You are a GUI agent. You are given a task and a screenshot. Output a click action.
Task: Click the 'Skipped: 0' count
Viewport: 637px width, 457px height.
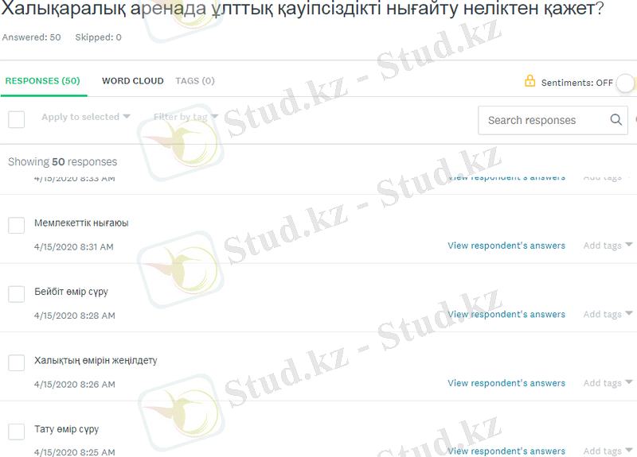point(98,37)
